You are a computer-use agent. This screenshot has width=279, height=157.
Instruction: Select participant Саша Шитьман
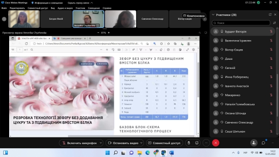[x=243, y=131]
